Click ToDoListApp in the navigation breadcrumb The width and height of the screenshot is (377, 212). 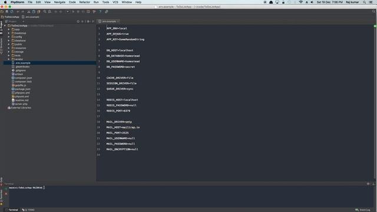10,17
